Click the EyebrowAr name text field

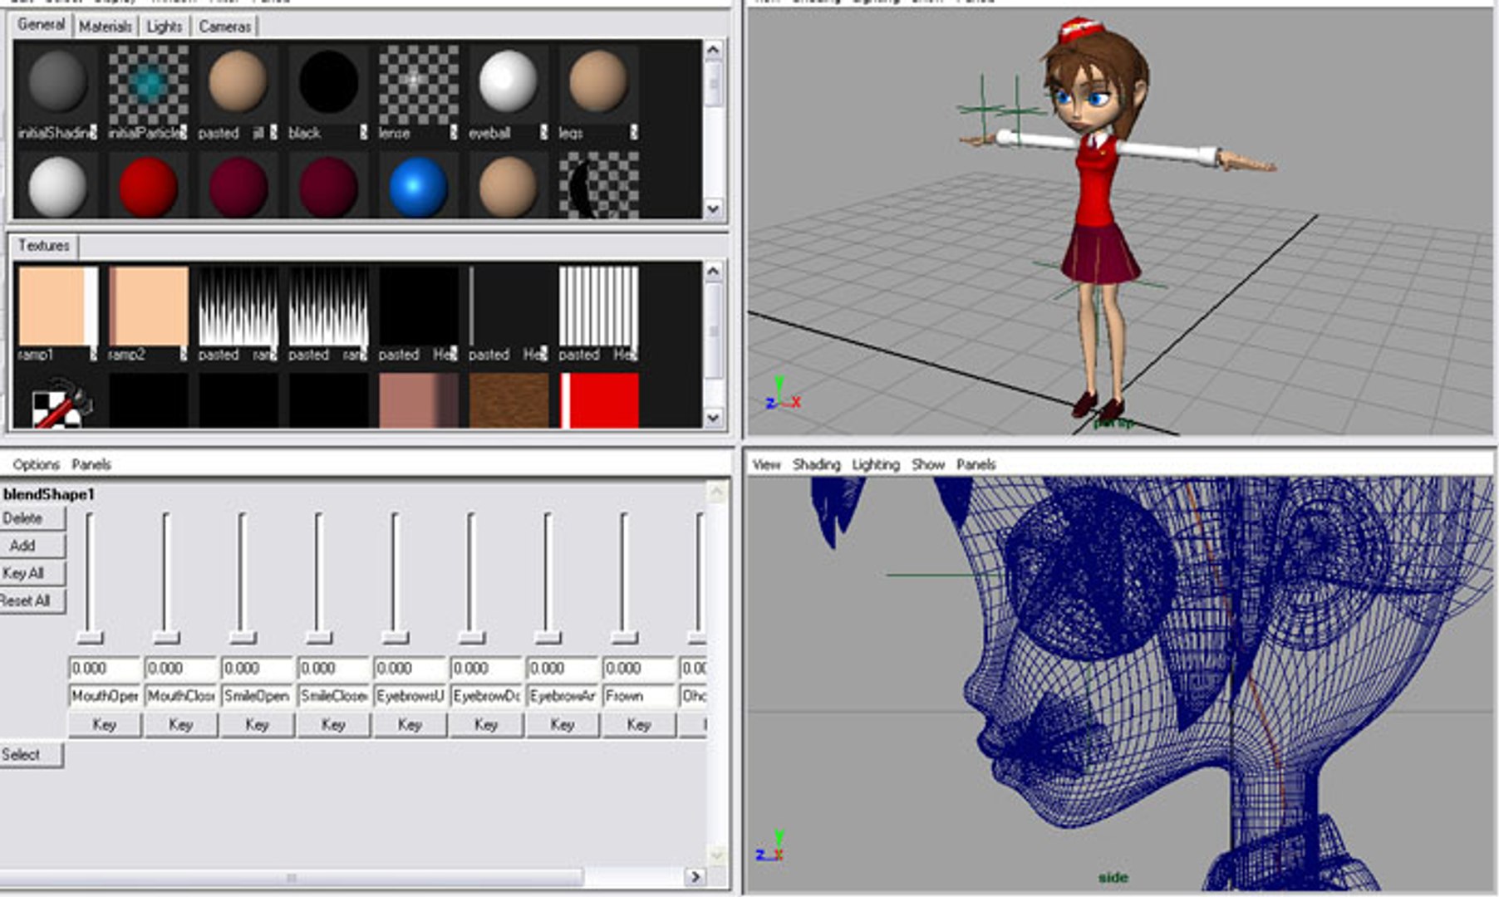click(563, 696)
